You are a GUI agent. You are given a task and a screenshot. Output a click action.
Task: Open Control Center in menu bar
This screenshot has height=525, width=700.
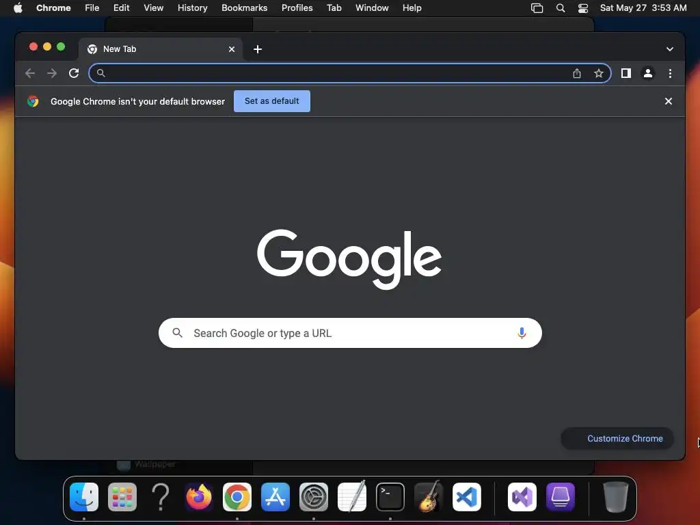pos(583,8)
